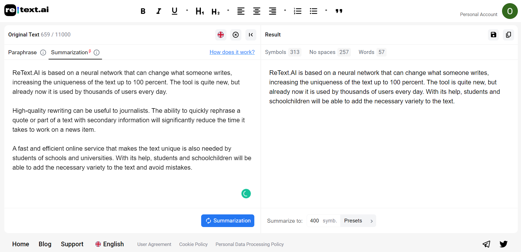521x252 pixels.
Task: Align text right
Action: 272,11
